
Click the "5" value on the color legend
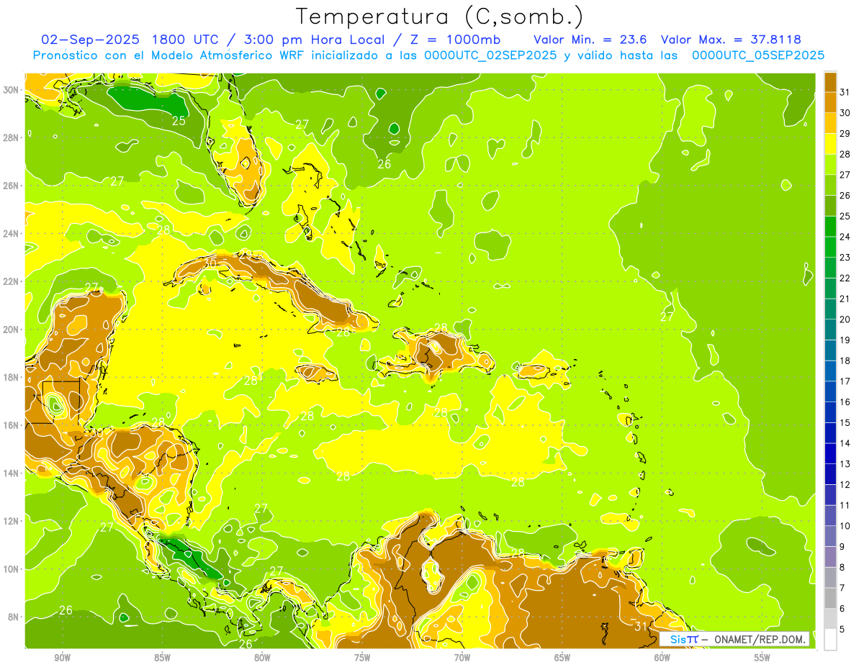(x=842, y=630)
